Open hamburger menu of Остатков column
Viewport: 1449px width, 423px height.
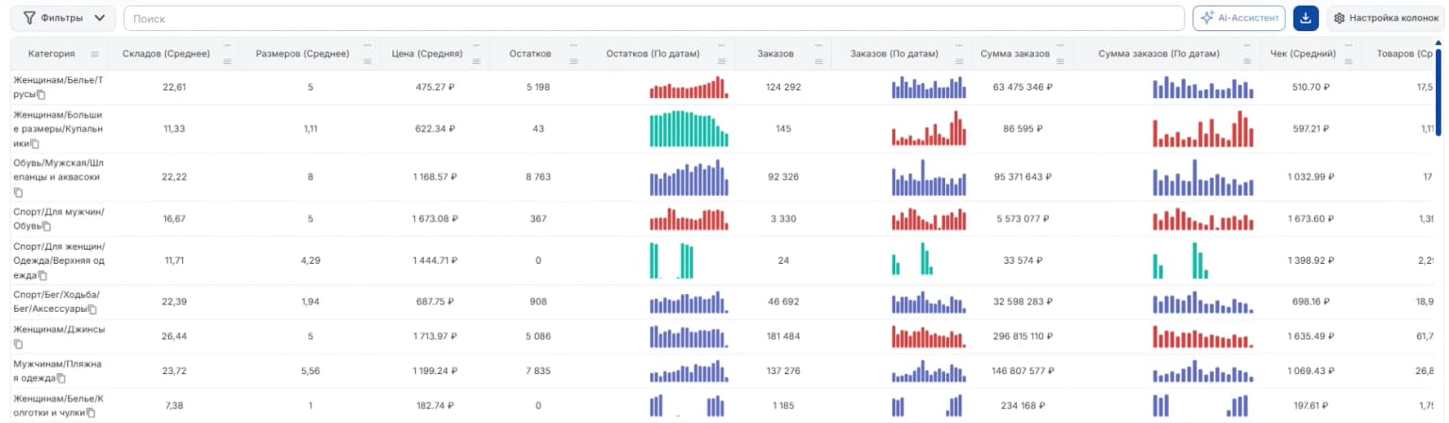coord(575,61)
